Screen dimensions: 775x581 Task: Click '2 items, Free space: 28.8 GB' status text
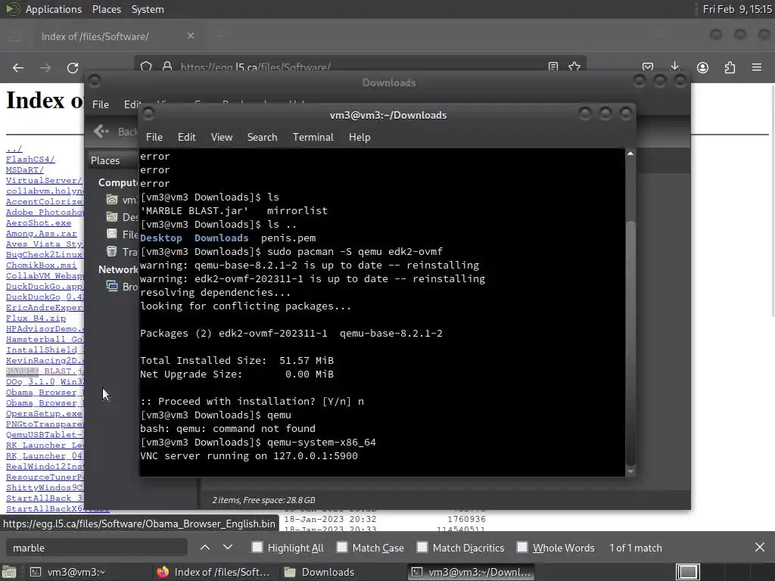coord(263,500)
